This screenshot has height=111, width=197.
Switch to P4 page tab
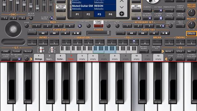110,14
